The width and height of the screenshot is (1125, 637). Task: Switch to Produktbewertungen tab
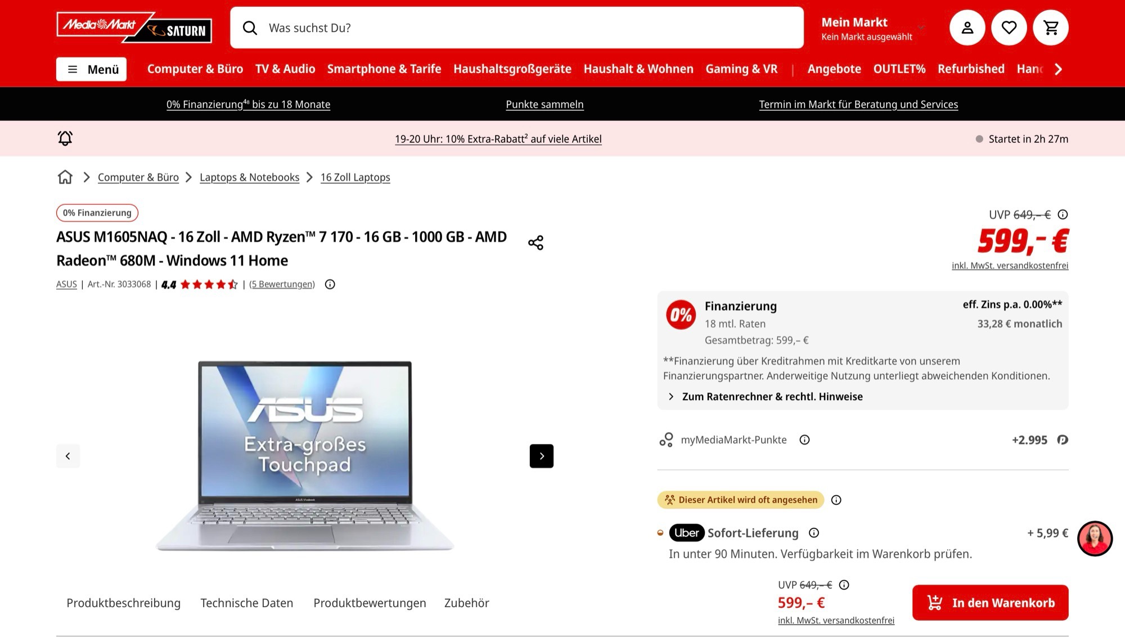[x=370, y=603]
